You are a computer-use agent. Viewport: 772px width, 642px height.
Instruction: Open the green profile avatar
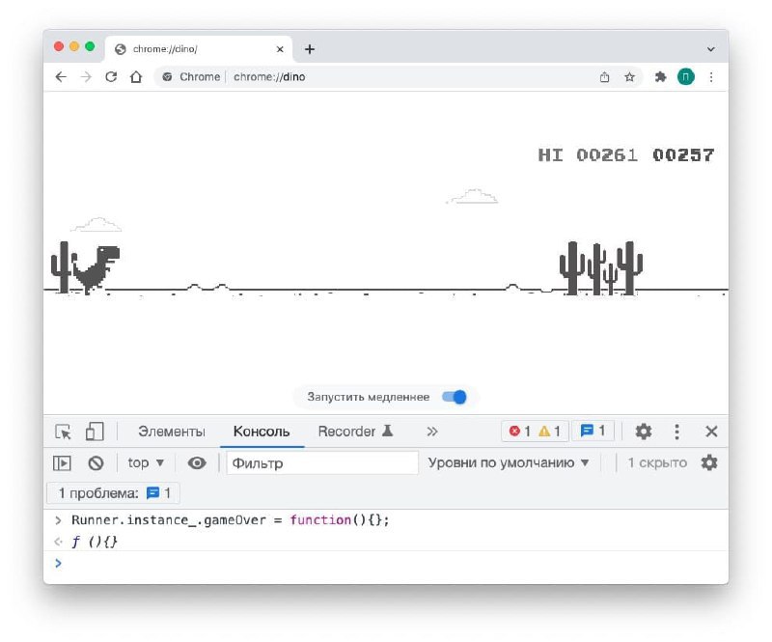coord(686,76)
